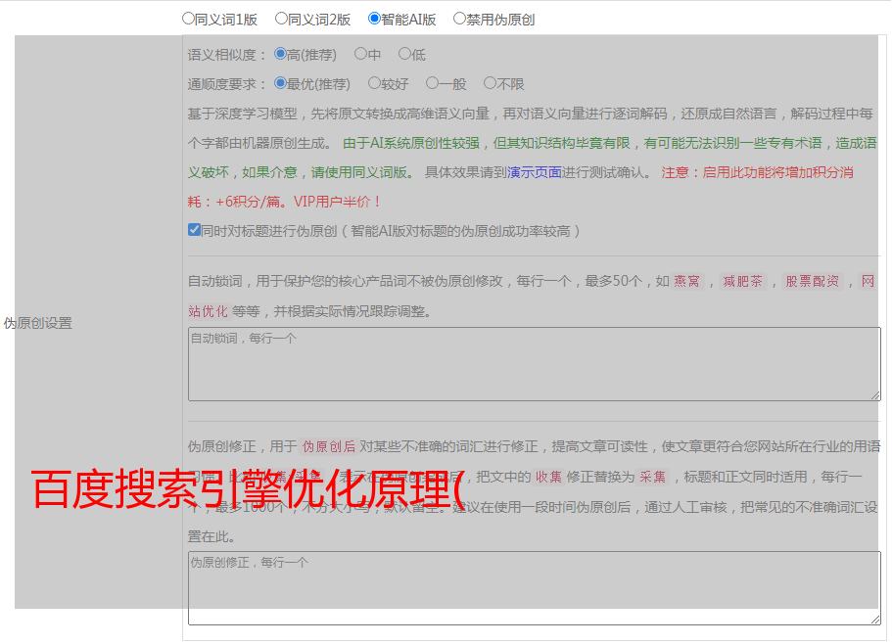Click the 自动锁词 text area
This screenshot has width=892, height=644.
click(535, 364)
